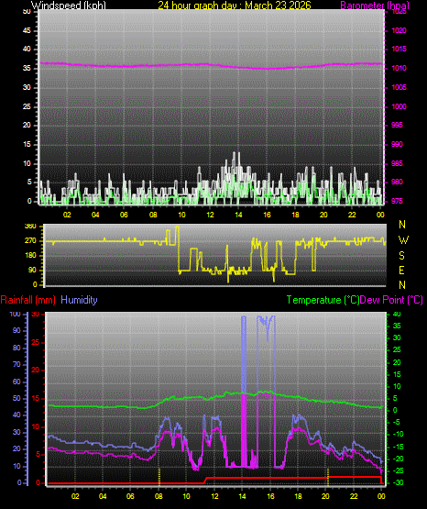427x509 pixels.
Task: Click hour label "04" under the humidity graph
Action: [x=103, y=496]
